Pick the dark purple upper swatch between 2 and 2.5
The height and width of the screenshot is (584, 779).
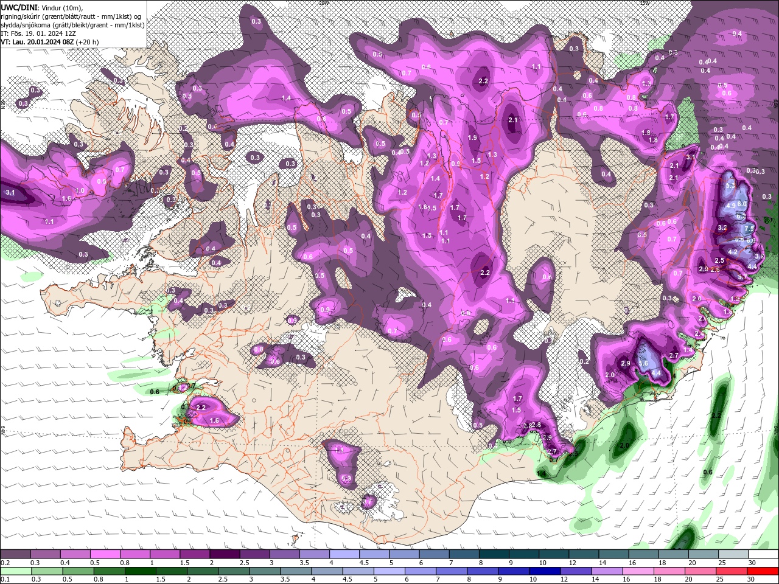[x=225, y=554]
